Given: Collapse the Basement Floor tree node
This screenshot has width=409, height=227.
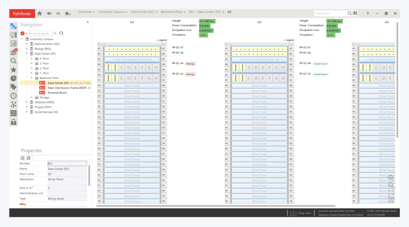Looking at the screenshot, I should click(32, 78).
